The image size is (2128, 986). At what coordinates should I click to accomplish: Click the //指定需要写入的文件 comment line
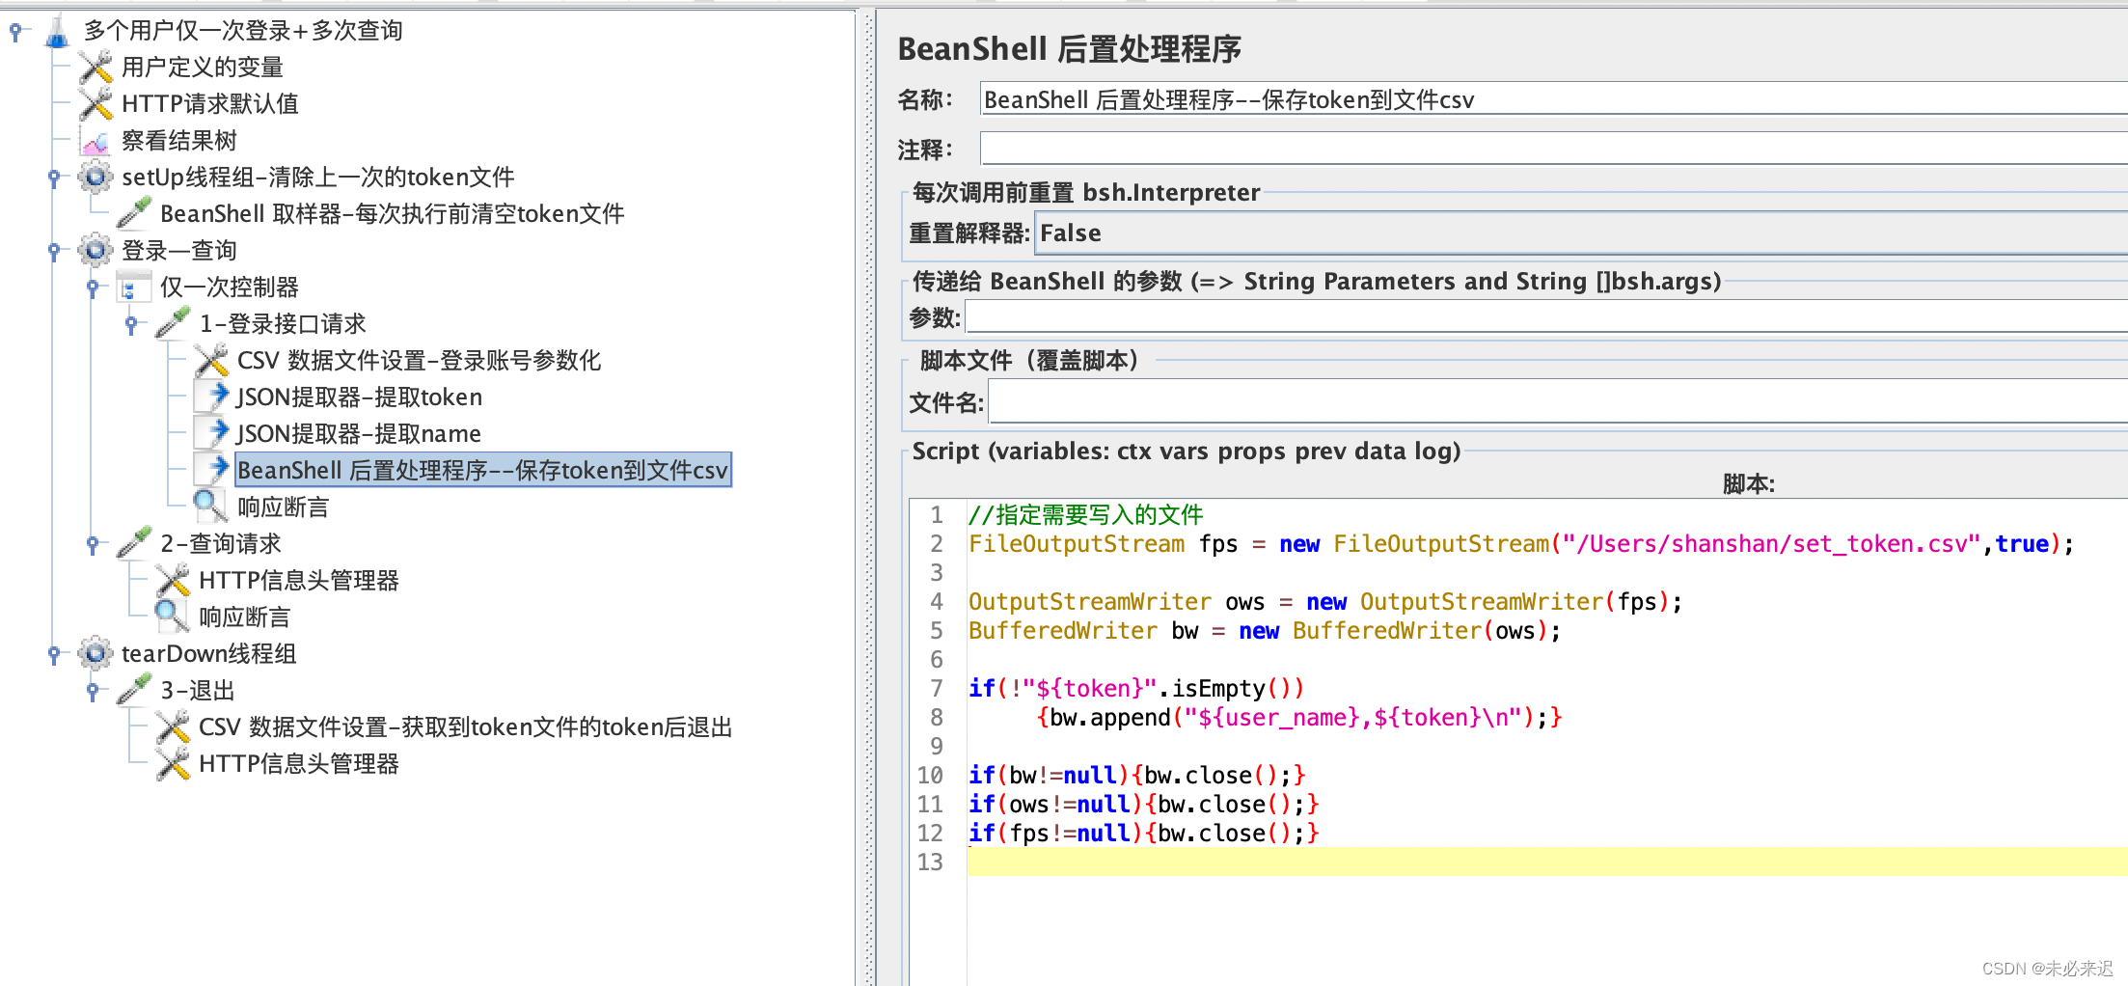[1086, 515]
